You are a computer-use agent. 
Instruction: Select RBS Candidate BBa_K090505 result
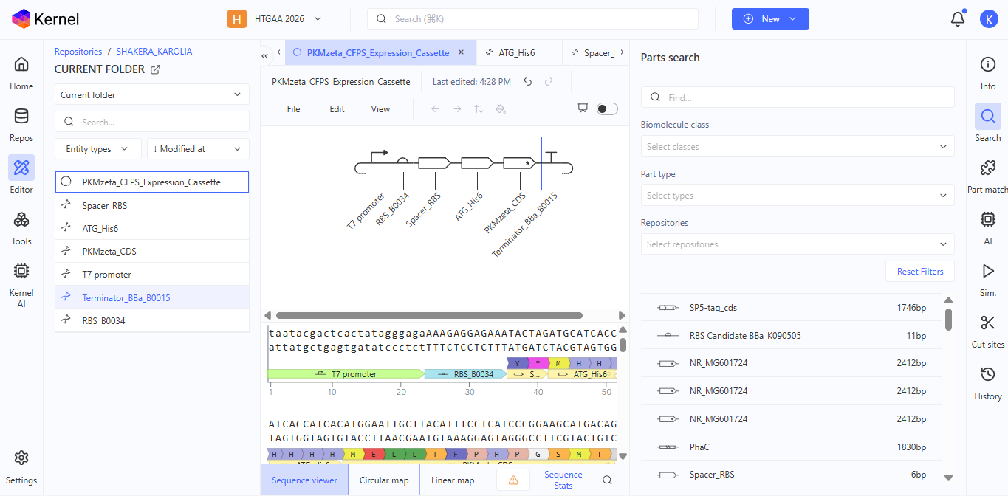pos(792,335)
